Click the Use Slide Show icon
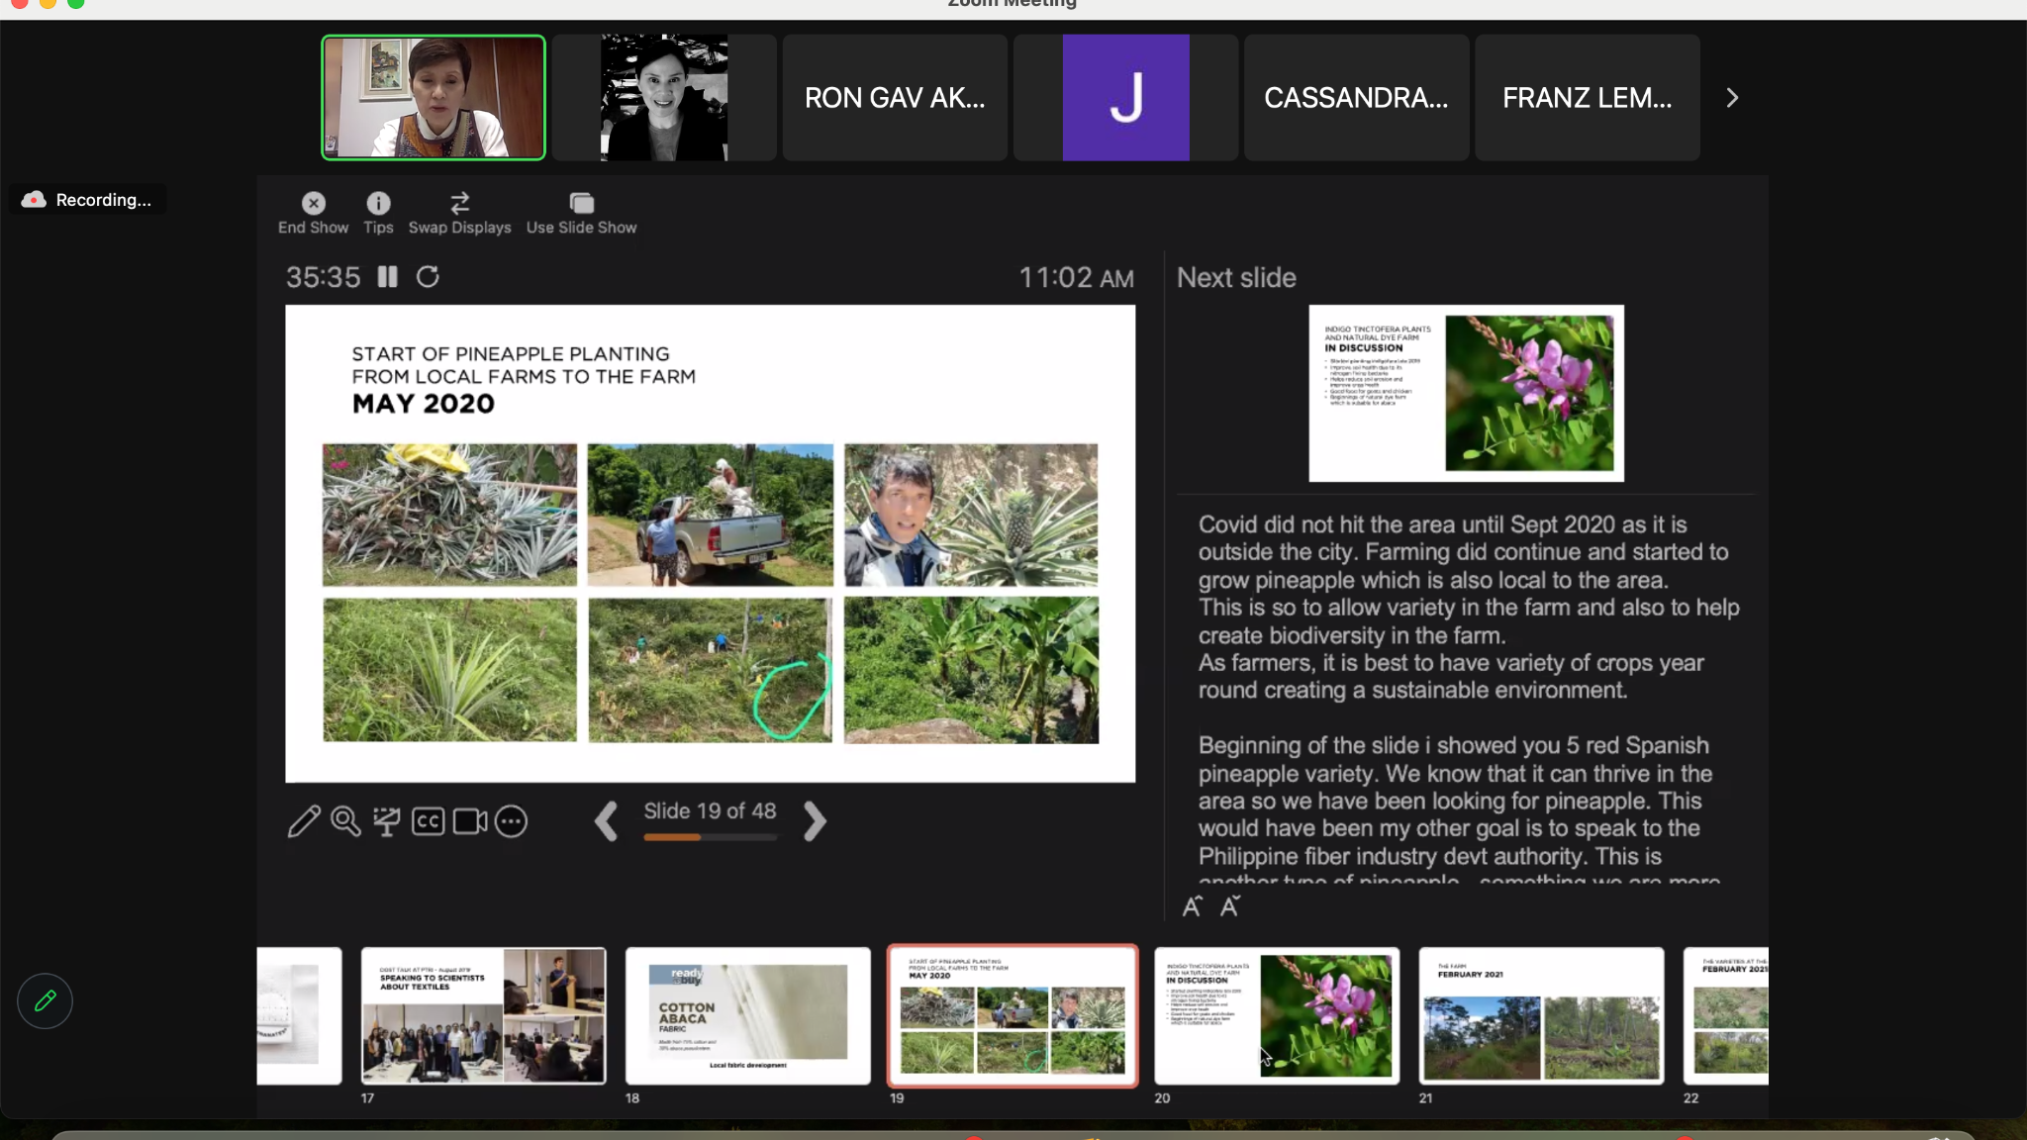Screen dimensions: 2027x1140 pyautogui.click(x=581, y=204)
